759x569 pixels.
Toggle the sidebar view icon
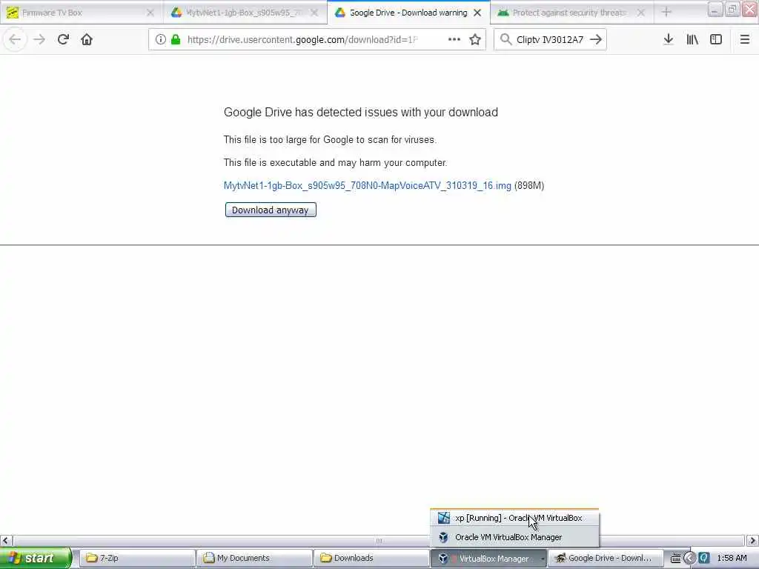click(x=716, y=39)
